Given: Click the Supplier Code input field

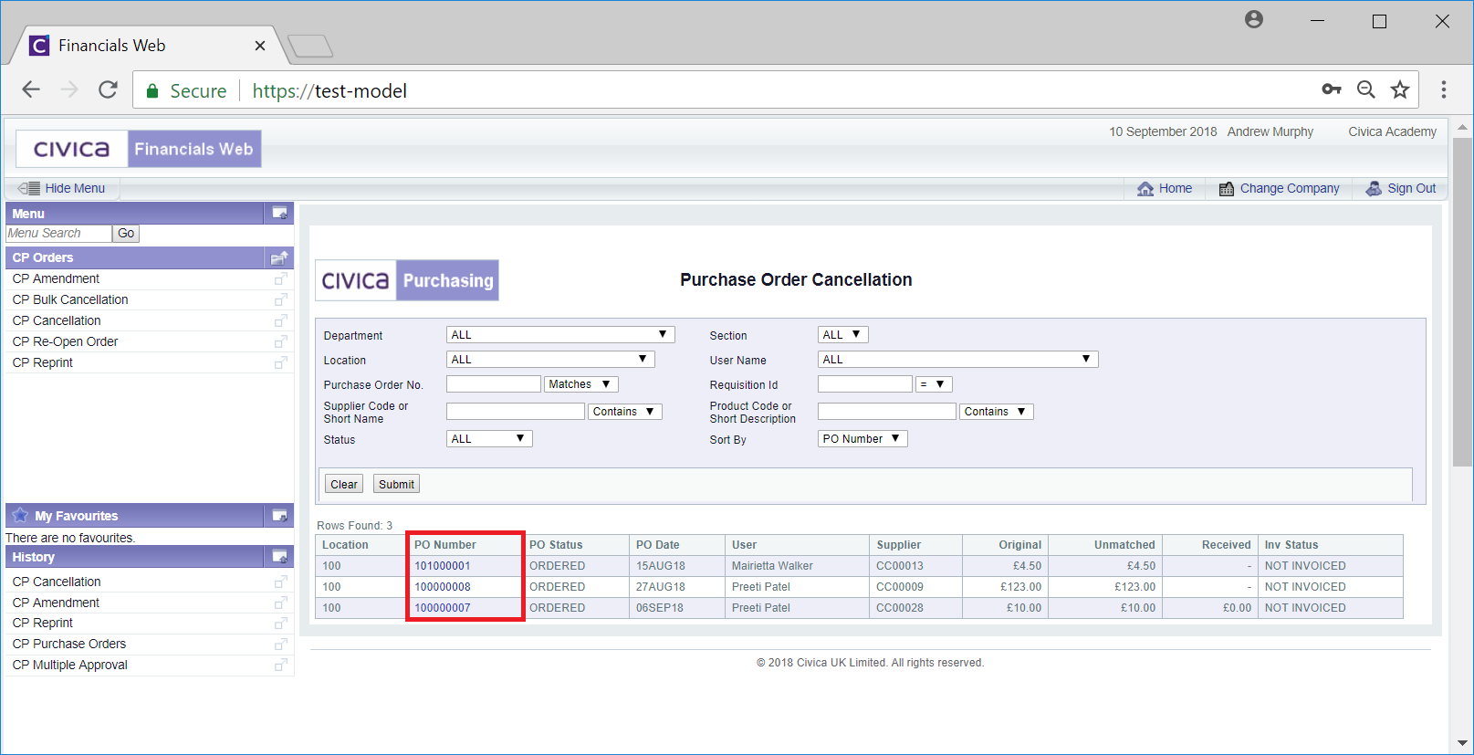Looking at the screenshot, I should click(516, 412).
